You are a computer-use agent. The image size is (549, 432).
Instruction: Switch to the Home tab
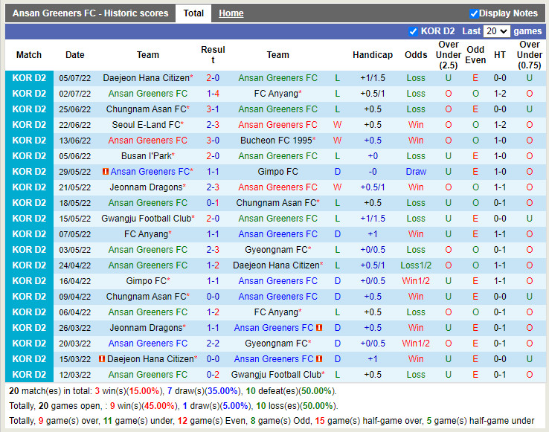[x=231, y=13]
